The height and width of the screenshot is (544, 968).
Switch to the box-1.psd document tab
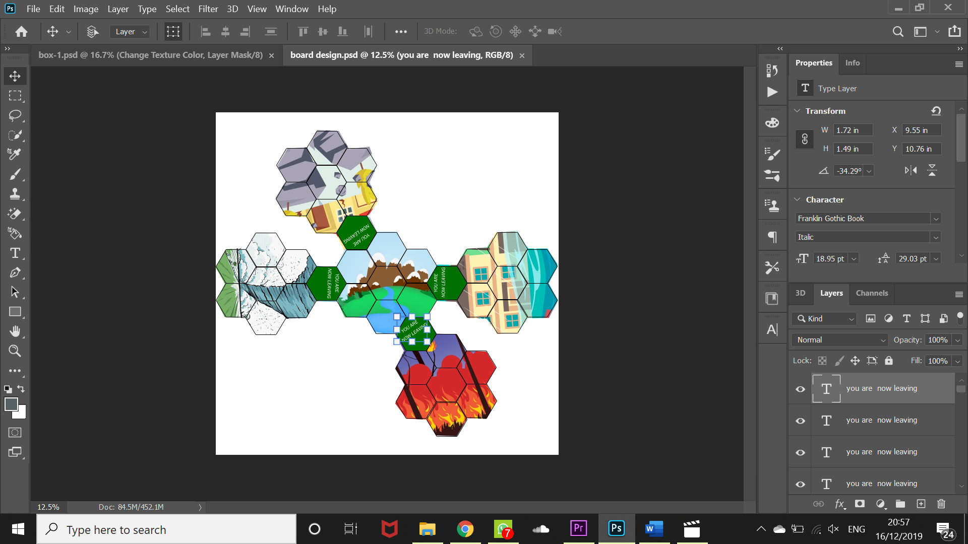(150, 55)
